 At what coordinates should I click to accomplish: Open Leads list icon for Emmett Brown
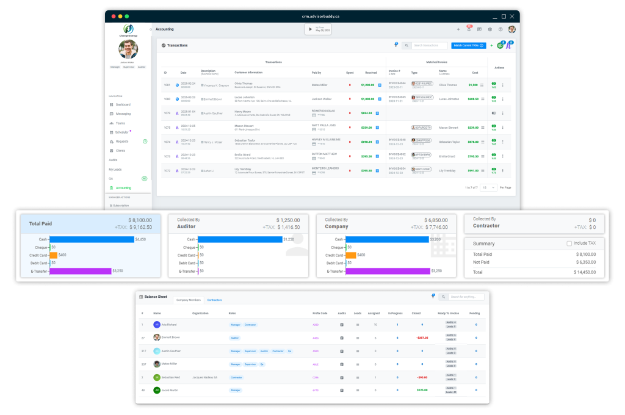358,337
